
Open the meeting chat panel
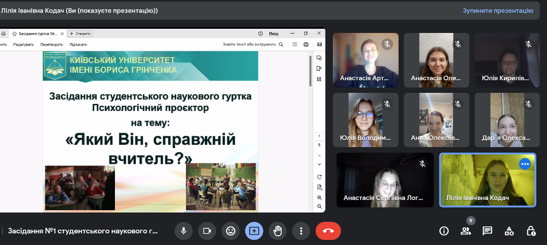tap(487, 231)
